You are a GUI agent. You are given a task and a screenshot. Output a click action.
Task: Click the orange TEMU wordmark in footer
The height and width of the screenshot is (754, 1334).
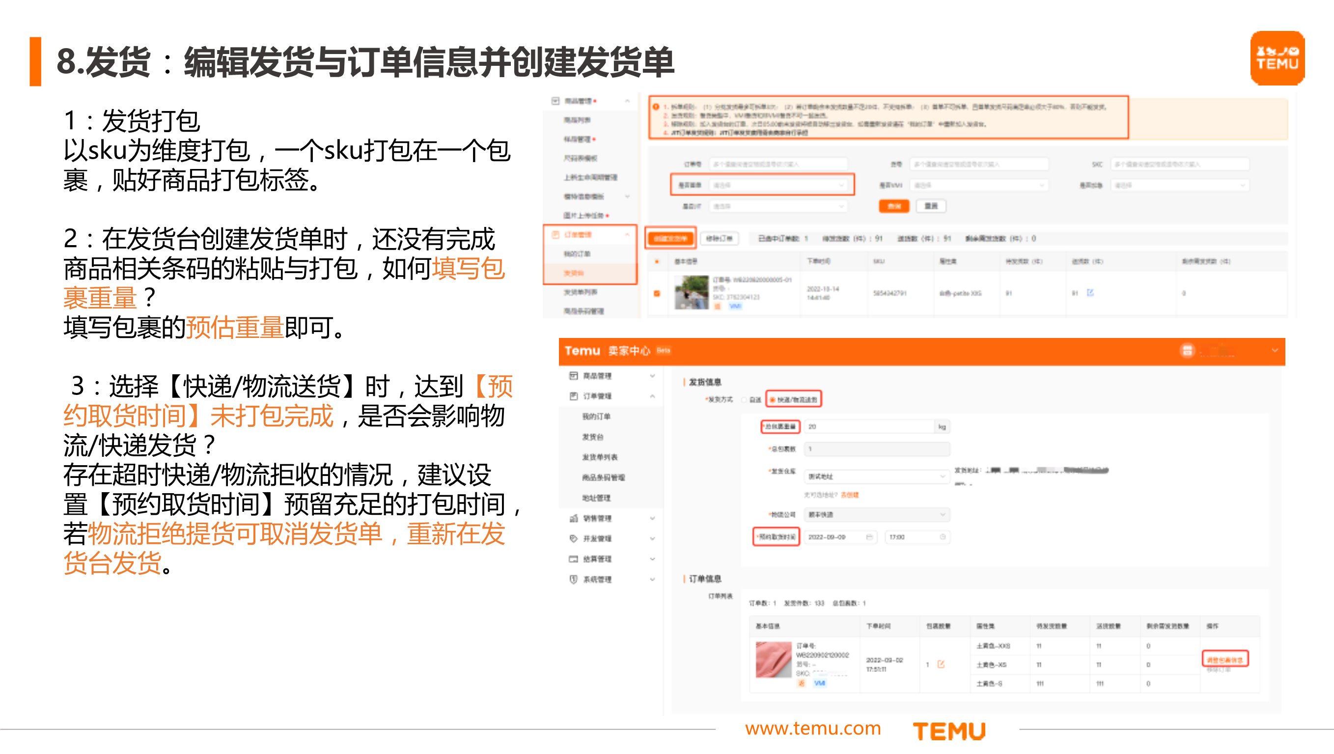(x=949, y=731)
